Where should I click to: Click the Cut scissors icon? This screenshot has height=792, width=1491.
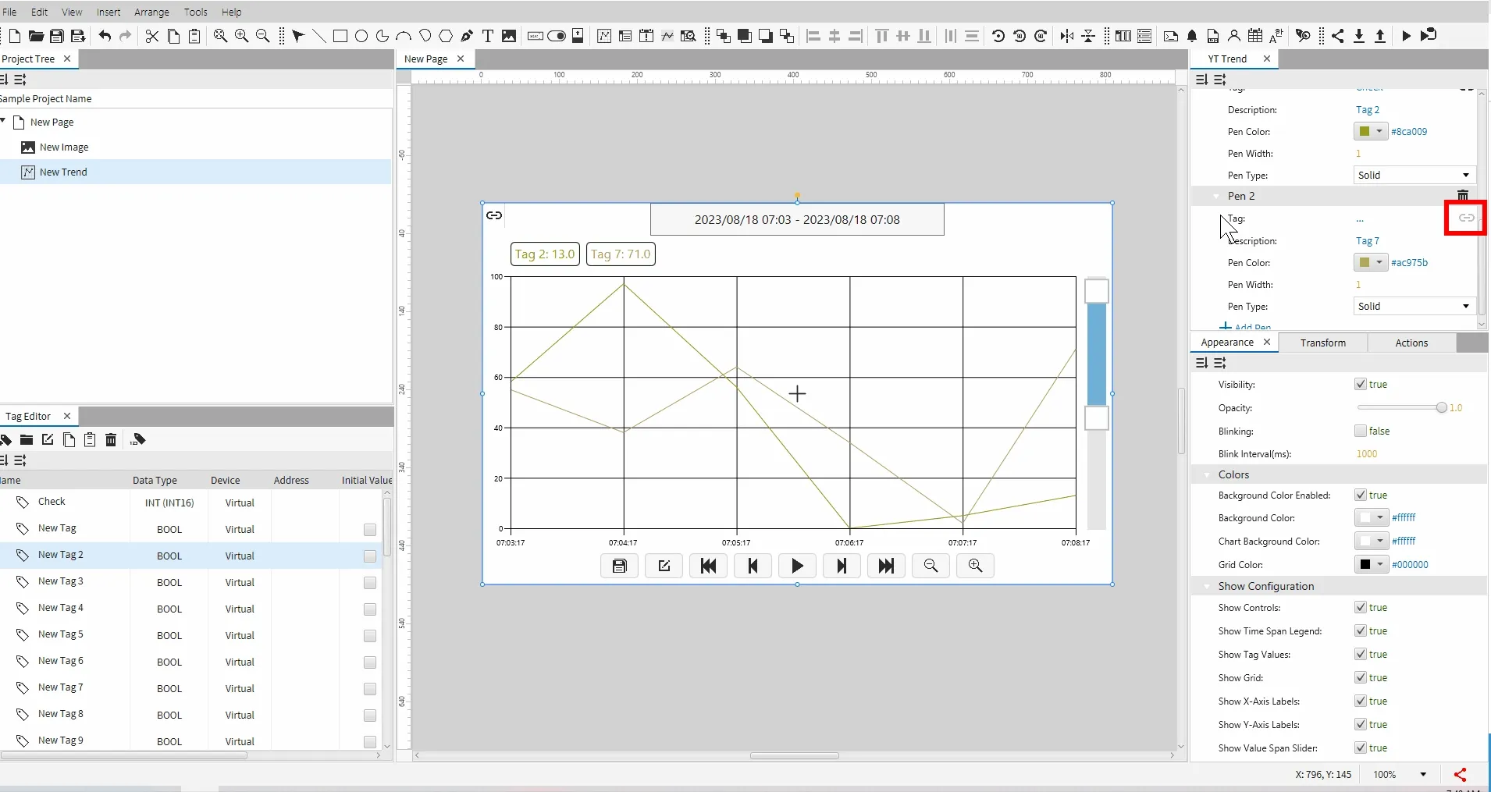point(152,36)
